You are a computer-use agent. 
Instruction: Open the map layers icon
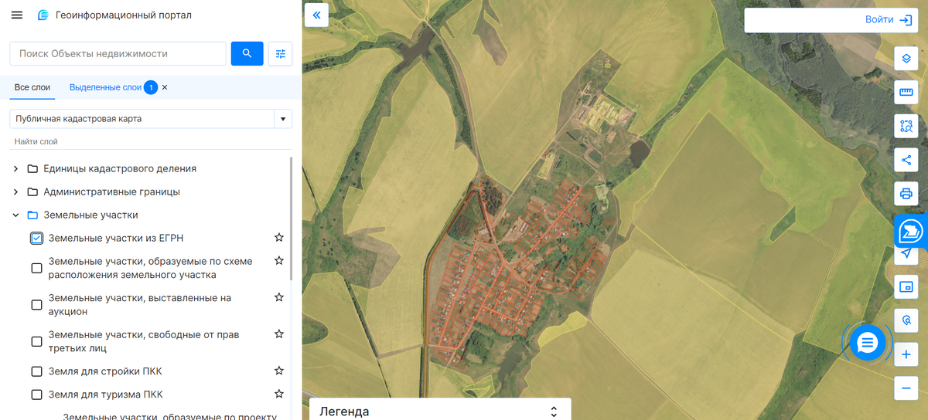pos(907,59)
